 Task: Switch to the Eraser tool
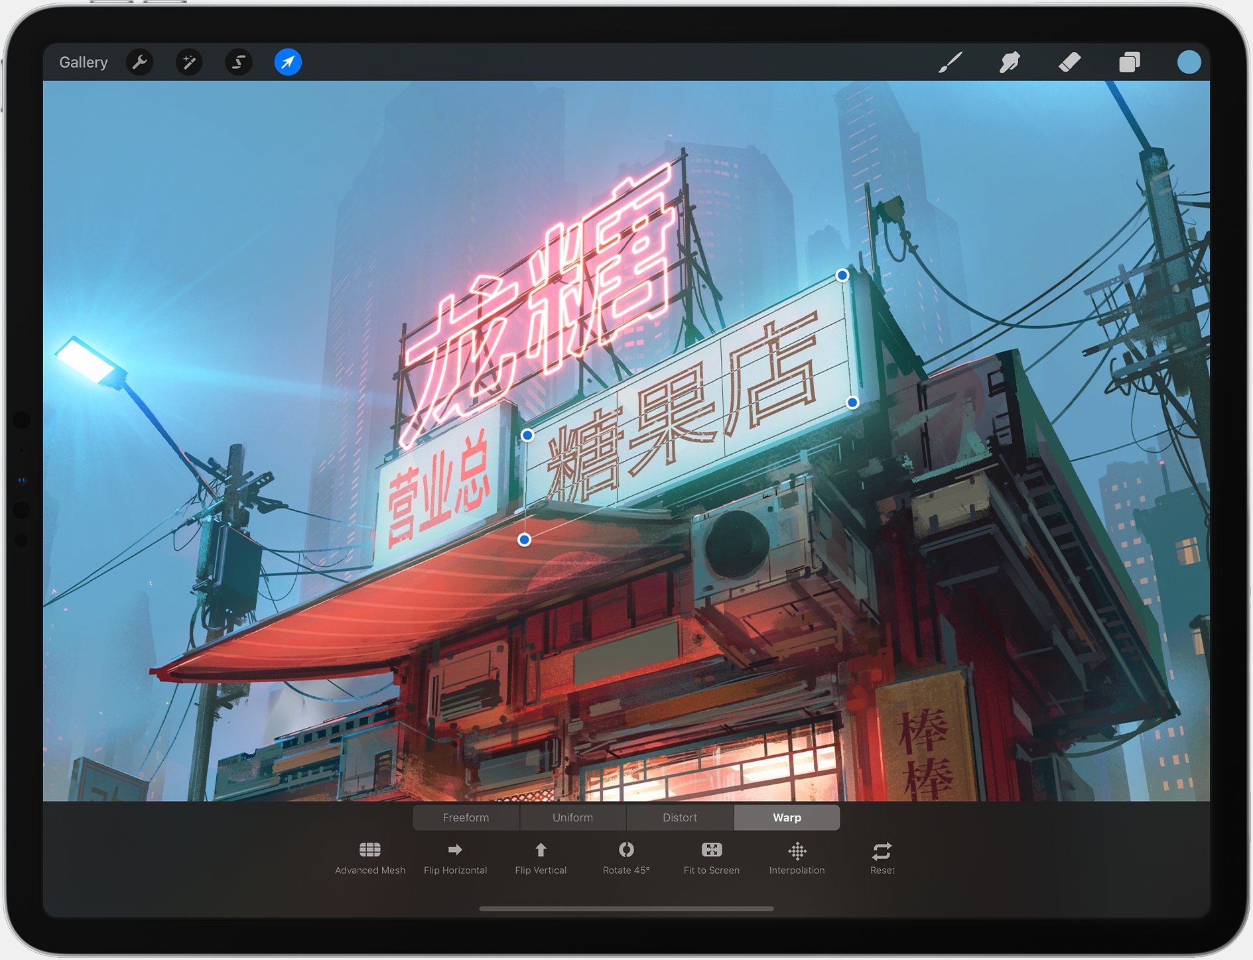click(x=1069, y=62)
